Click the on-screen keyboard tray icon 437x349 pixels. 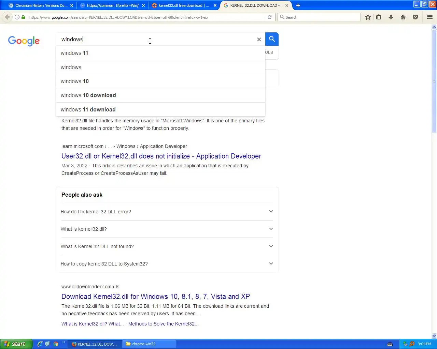(x=390, y=344)
